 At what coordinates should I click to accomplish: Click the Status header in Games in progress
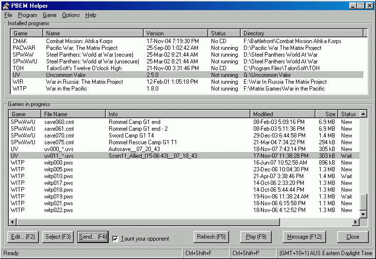tap(349, 114)
